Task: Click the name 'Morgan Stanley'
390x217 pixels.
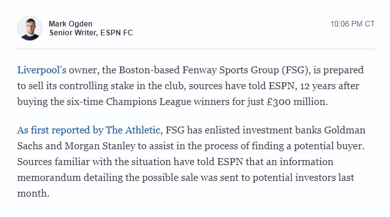Action: click(x=100, y=146)
